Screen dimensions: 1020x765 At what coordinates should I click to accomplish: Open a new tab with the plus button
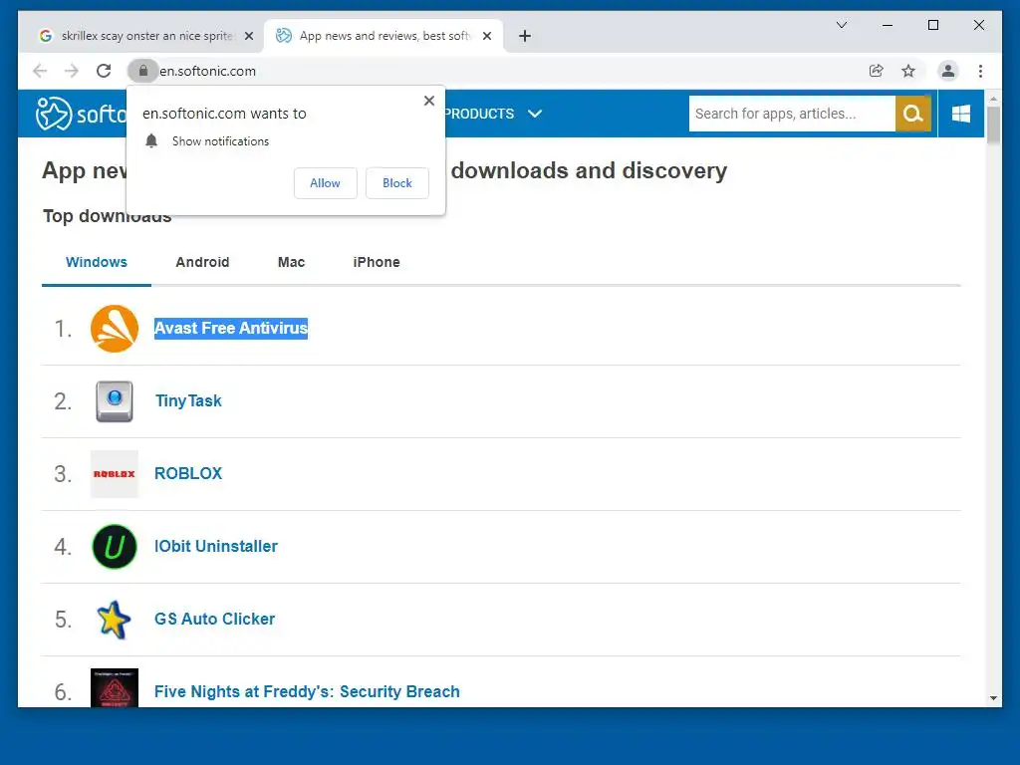click(525, 36)
